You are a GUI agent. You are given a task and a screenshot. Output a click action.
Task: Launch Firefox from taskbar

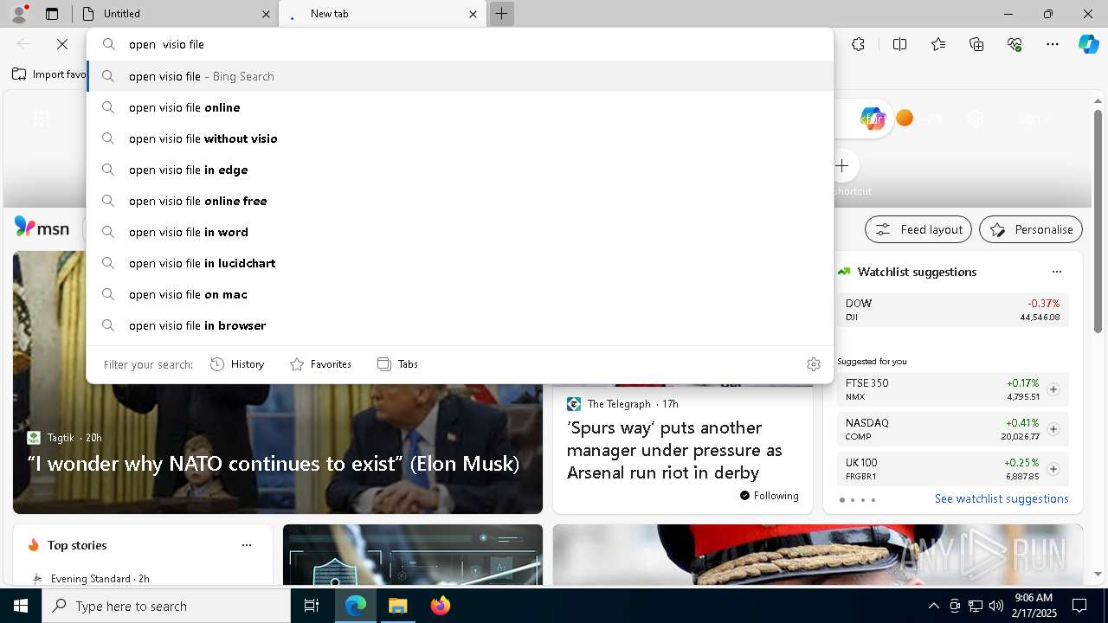coord(441,606)
